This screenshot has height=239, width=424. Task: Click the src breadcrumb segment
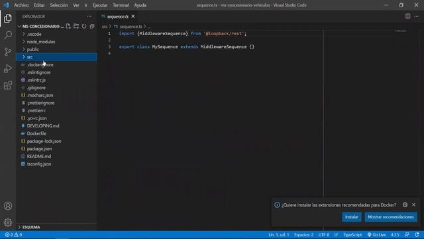105,27
